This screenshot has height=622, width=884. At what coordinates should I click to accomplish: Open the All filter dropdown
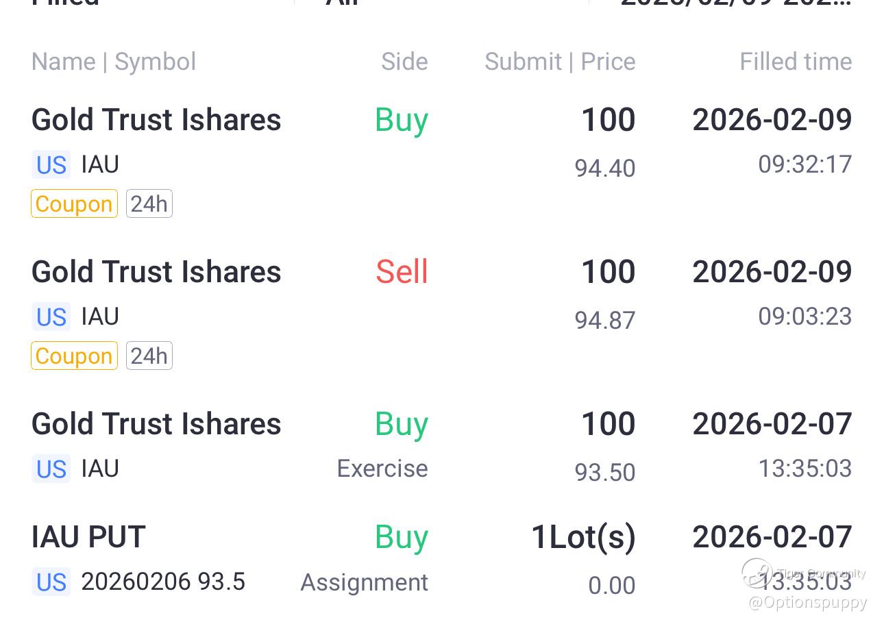343,3
